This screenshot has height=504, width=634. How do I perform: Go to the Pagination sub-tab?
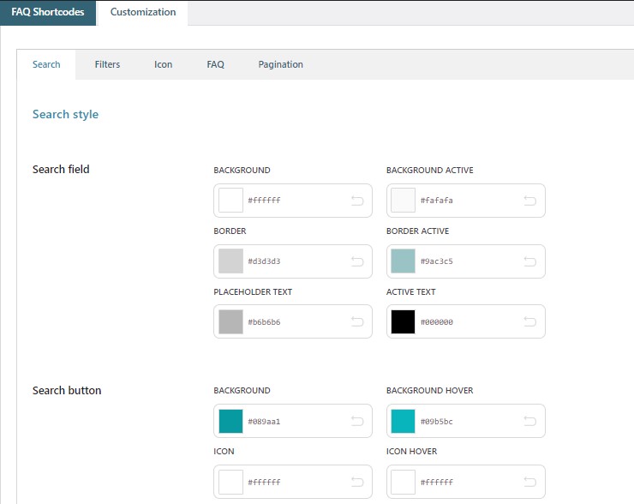tap(280, 64)
